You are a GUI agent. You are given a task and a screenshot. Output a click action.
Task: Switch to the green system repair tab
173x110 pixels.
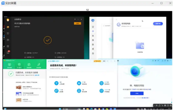pyautogui.click(x=39, y=66)
